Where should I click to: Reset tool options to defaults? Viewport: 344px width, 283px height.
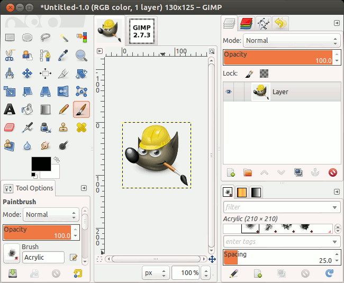[x=78, y=273]
